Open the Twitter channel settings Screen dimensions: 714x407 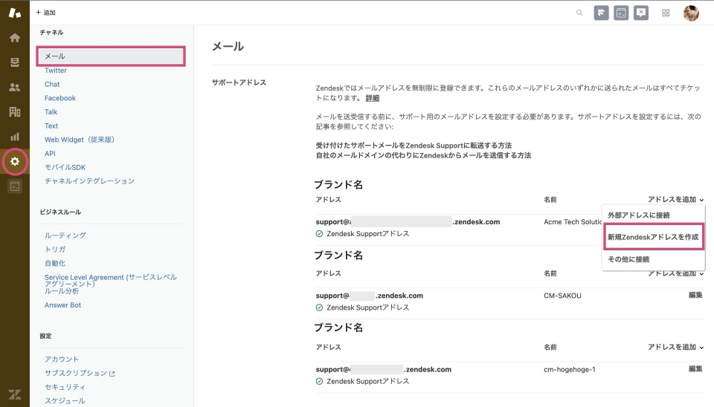[x=56, y=71]
